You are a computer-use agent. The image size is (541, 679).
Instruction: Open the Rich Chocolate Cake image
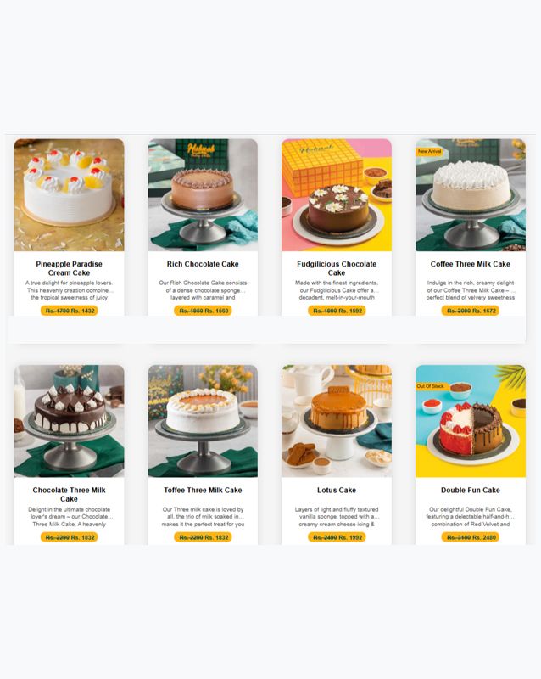tap(203, 195)
